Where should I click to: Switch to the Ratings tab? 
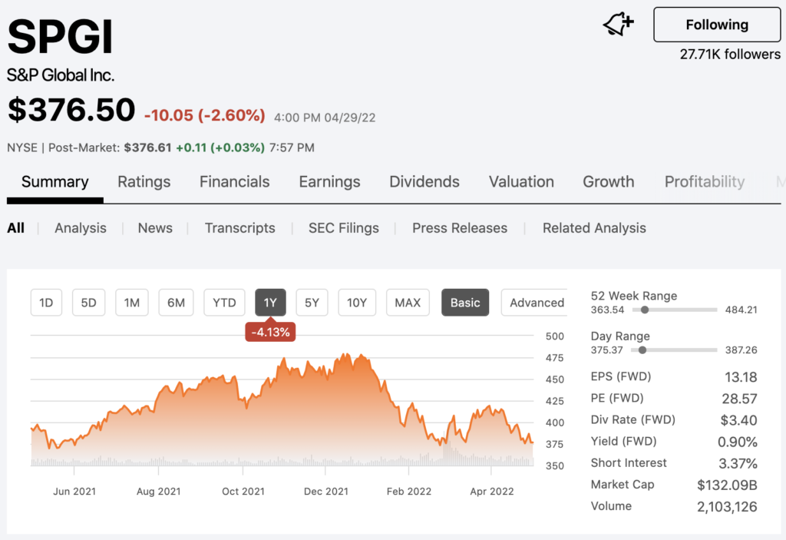(144, 182)
